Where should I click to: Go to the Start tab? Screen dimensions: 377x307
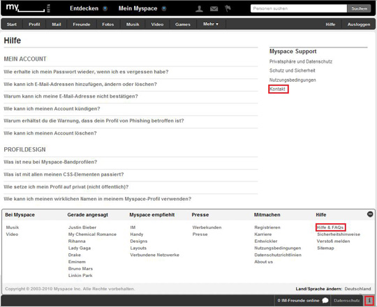(x=12, y=24)
